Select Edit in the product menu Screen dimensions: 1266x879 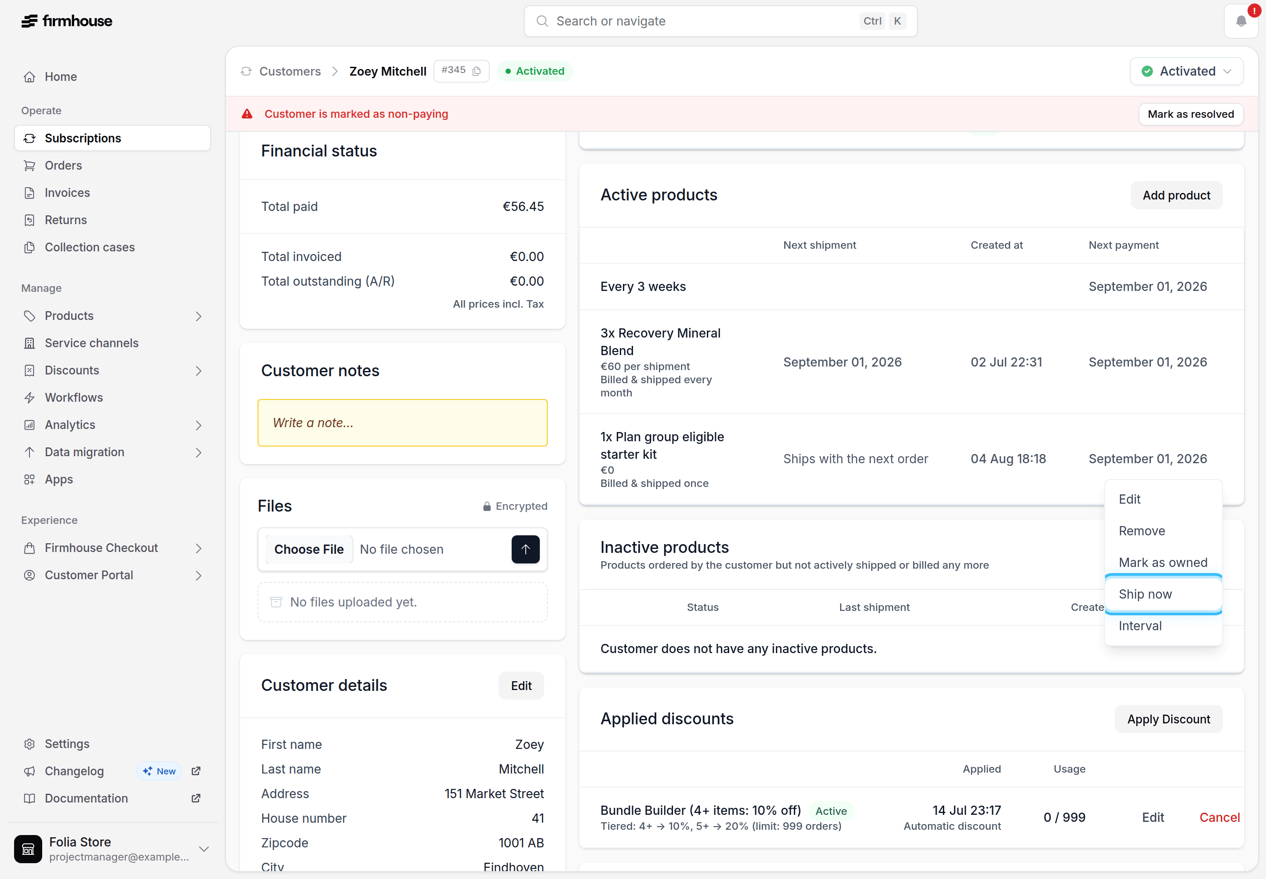[x=1163, y=499]
